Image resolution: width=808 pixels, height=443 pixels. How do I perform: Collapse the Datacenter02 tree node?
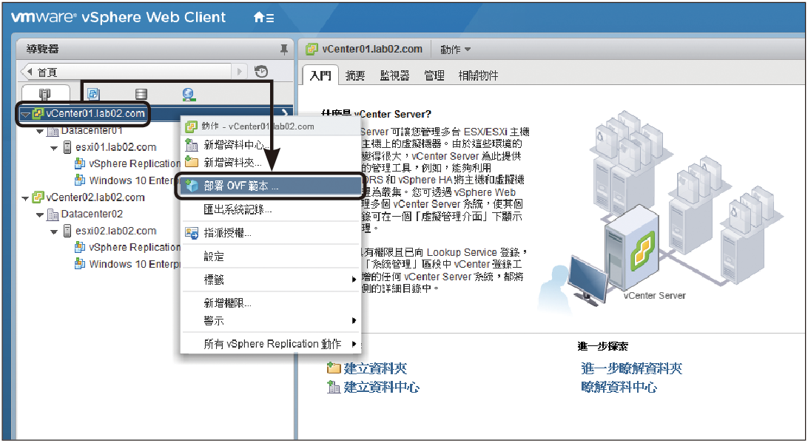pyautogui.click(x=40, y=214)
